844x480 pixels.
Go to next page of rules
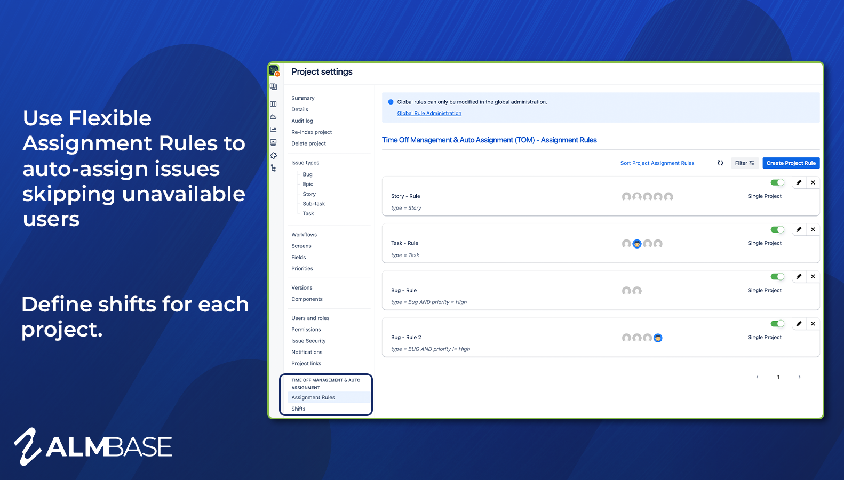[x=799, y=377]
